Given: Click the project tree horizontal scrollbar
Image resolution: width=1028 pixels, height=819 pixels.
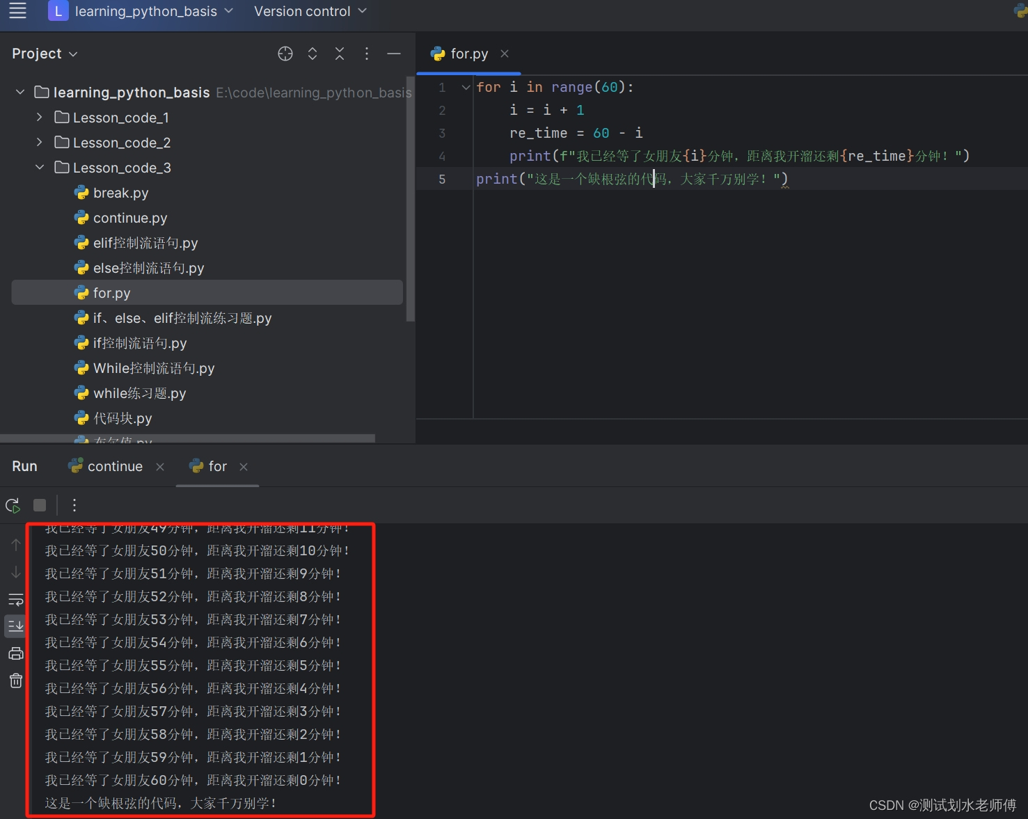Looking at the screenshot, I should (x=188, y=438).
